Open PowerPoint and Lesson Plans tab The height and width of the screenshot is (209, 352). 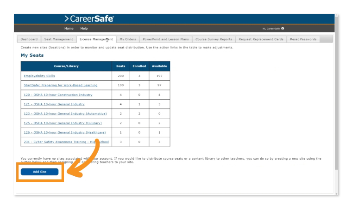point(166,39)
